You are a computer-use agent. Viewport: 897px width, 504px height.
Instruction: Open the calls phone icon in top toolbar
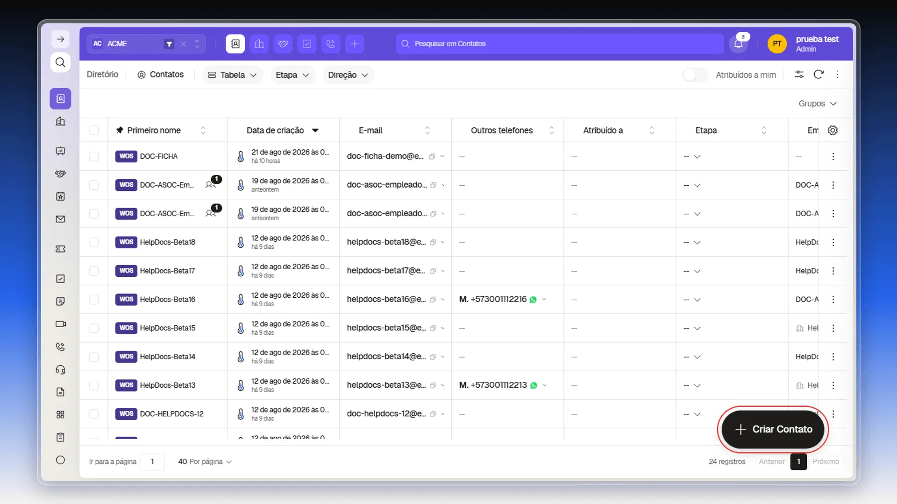click(330, 44)
